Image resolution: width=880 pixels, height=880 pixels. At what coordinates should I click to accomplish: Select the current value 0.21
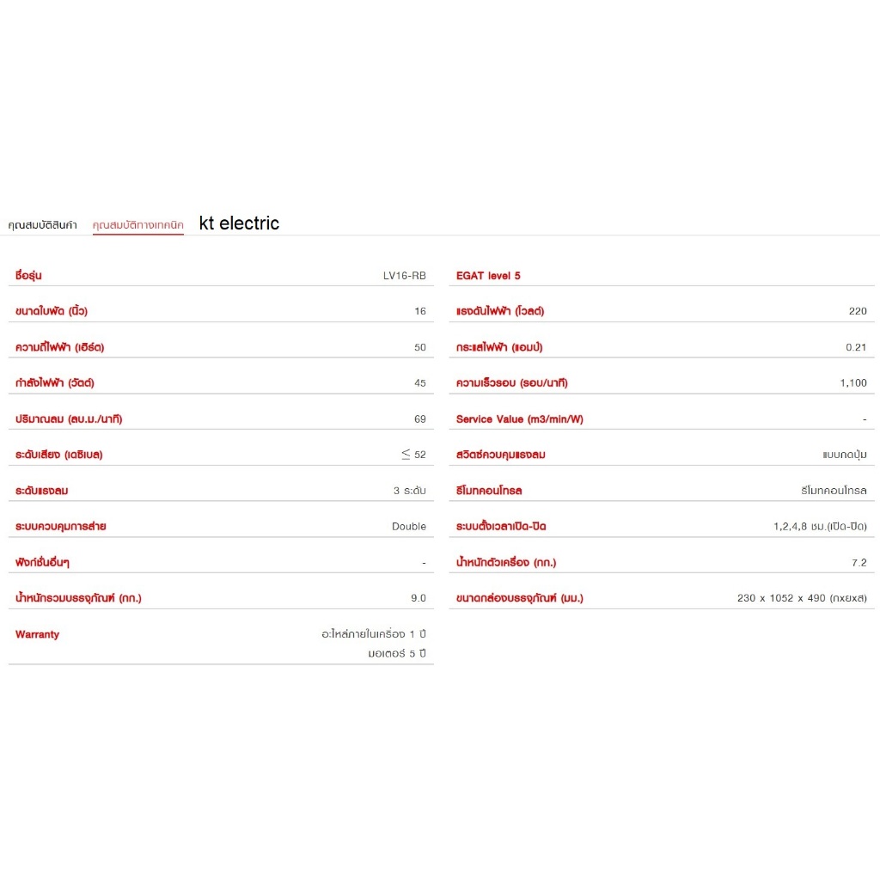coord(856,347)
